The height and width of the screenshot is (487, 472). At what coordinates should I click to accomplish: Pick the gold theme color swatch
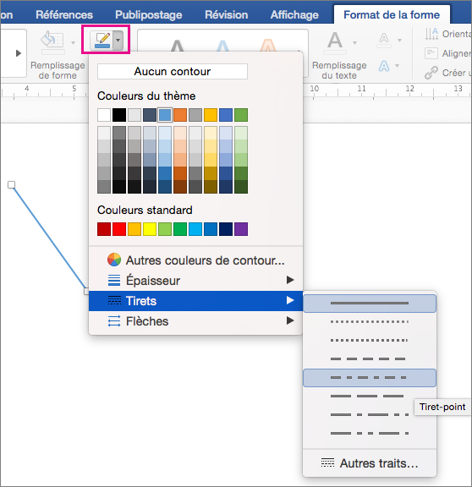tap(211, 115)
